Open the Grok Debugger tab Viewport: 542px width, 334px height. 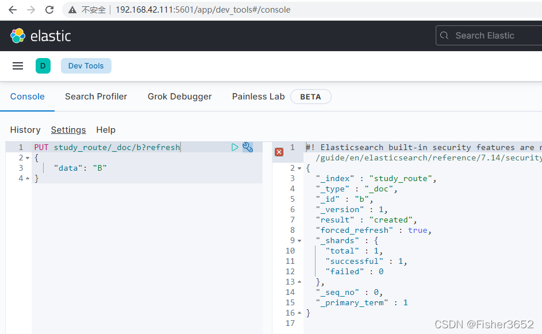[180, 97]
